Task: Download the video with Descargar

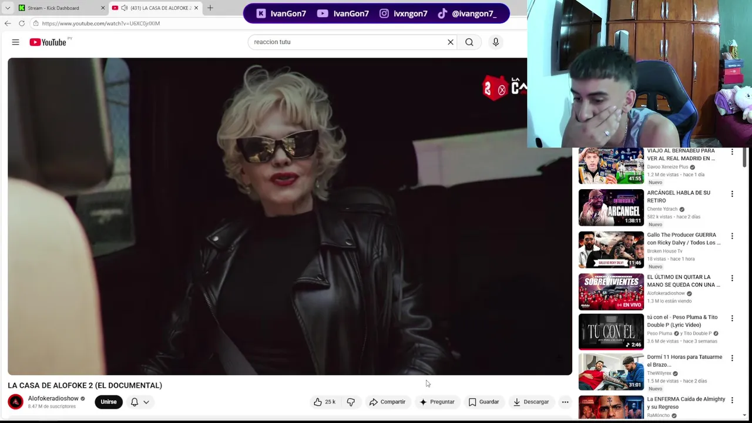Action: click(531, 402)
